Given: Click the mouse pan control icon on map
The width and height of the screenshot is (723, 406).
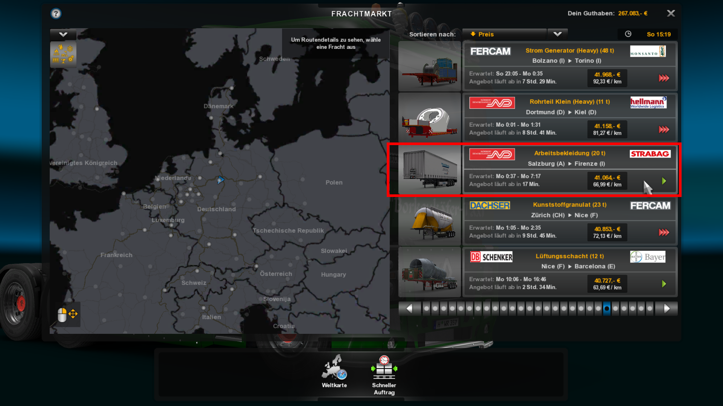Looking at the screenshot, I should click(x=67, y=314).
